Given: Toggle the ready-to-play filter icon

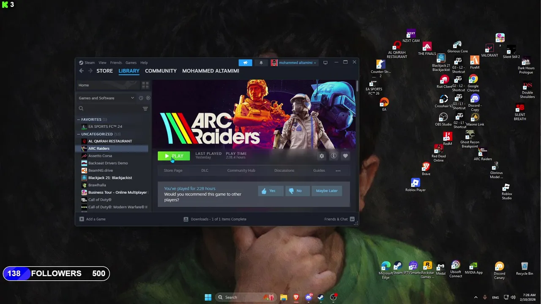Looking at the screenshot, I should click(148, 98).
